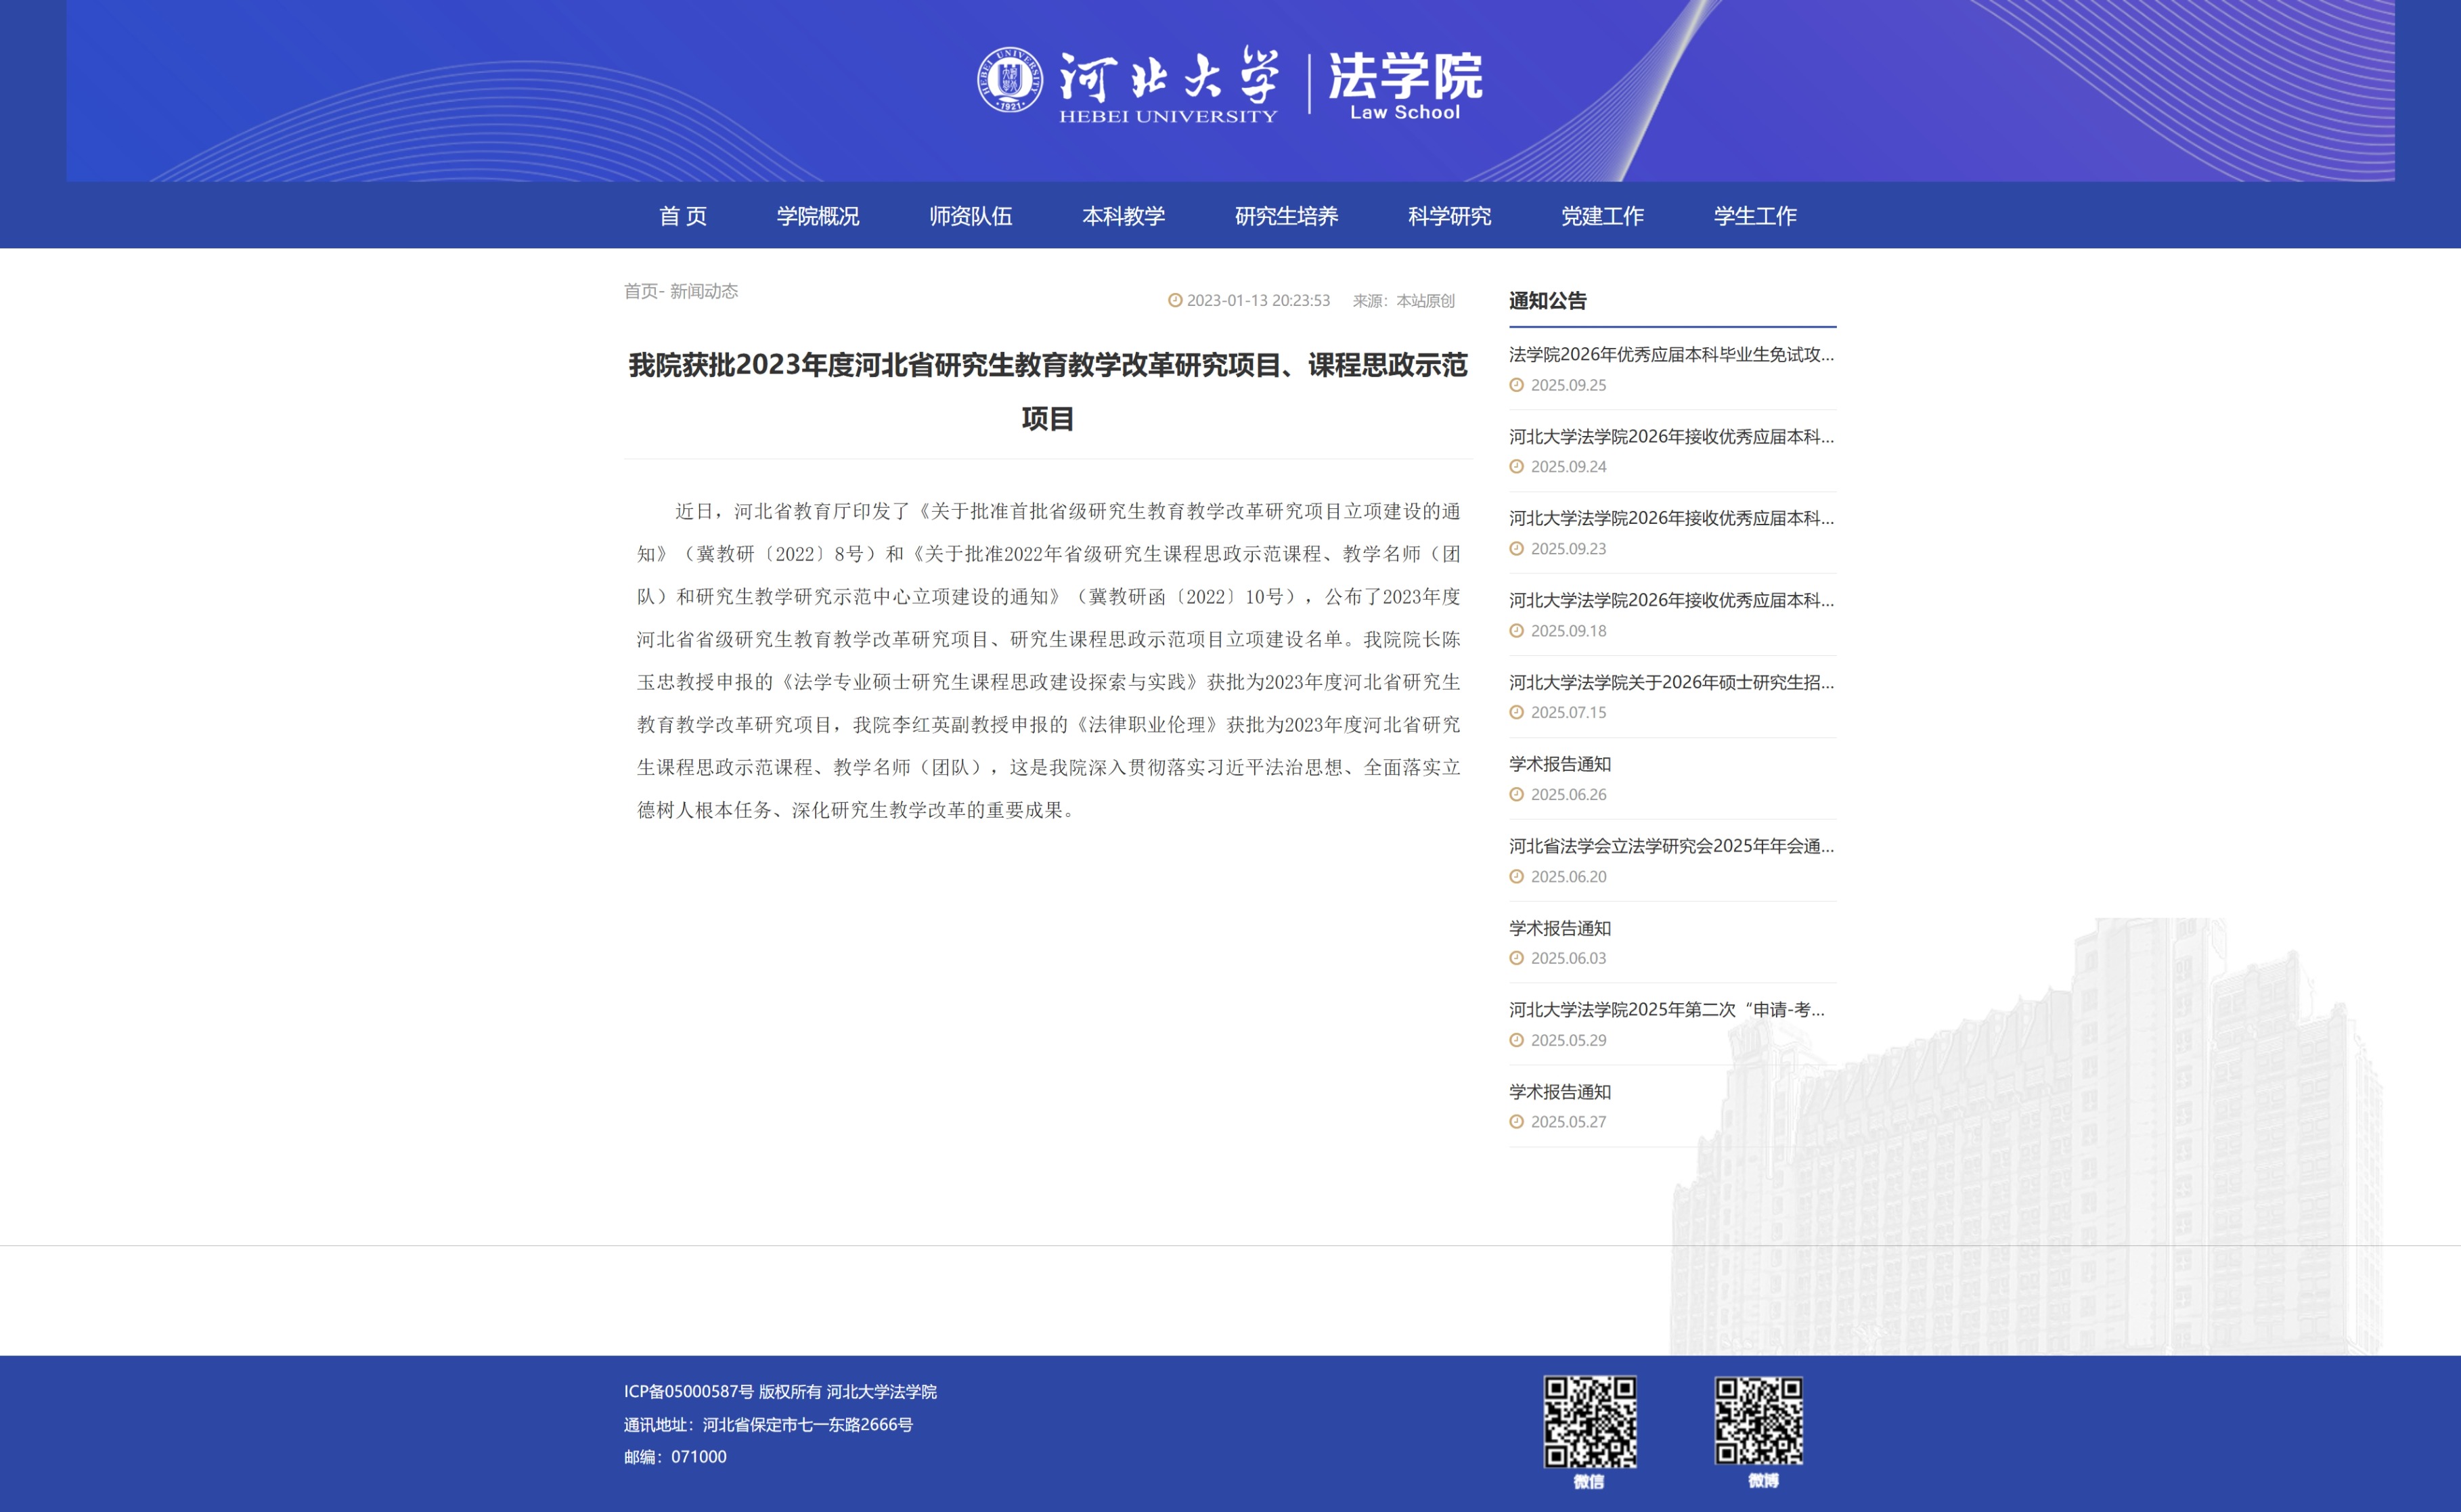Click the 法学院 Law School header logo

pyautogui.click(x=1405, y=86)
